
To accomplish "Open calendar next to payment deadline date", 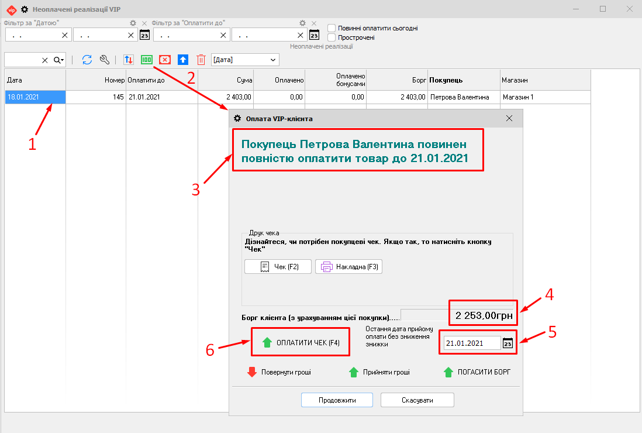I will coord(508,343).
